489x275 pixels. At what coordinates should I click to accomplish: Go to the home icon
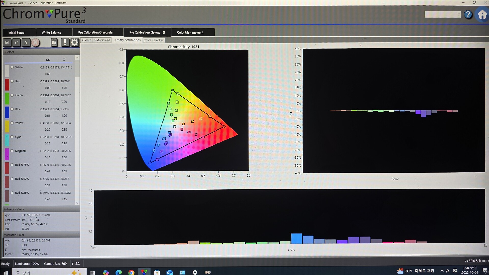tap(482, 15)
